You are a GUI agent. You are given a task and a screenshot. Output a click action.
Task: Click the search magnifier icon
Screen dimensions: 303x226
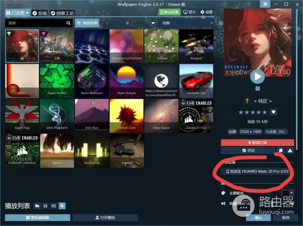tap(69, 23)
